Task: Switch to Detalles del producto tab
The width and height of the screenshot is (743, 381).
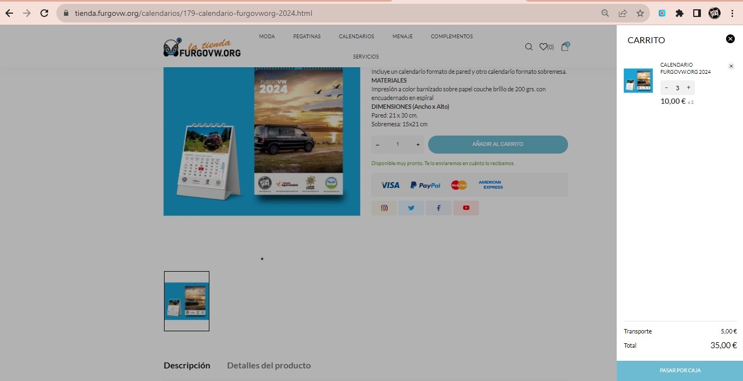Action: (x=269, y=365)
